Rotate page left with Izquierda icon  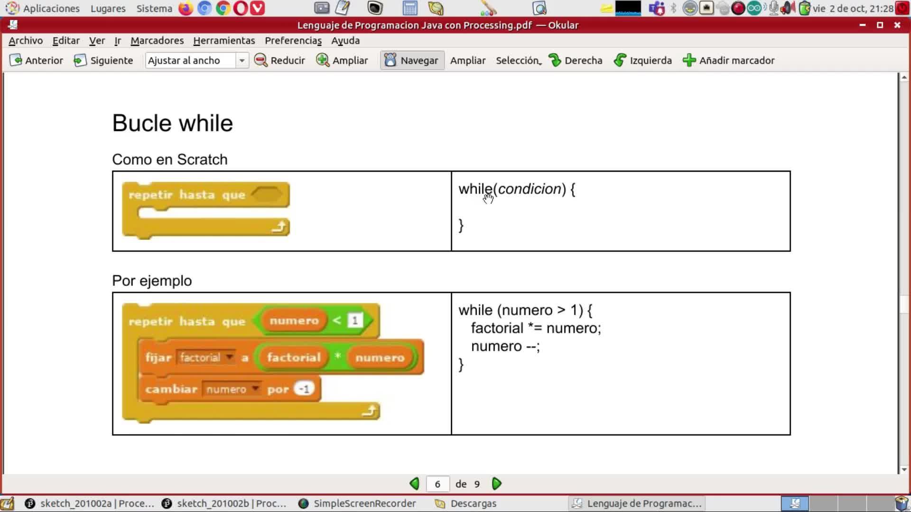(x=620, y=60)
